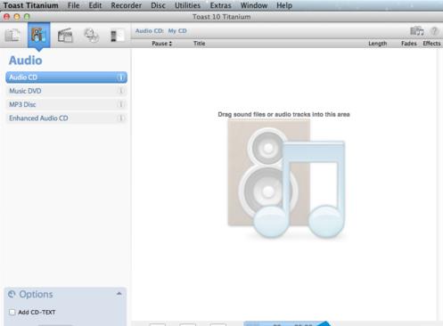Select the Copy discs category icon
443x326 pixels.
91,36
